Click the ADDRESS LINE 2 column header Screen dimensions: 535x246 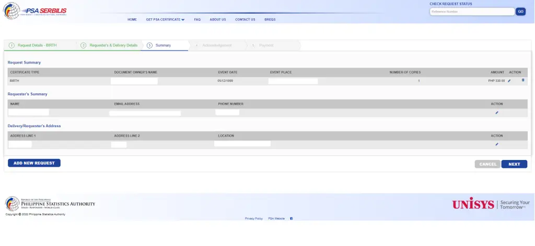(127, 136)
